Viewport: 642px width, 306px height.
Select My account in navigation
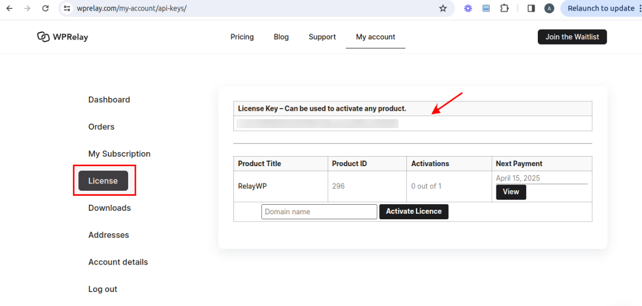point(375,37)
